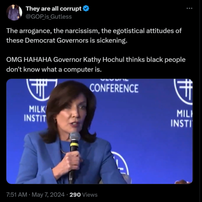Play the embedded Milken conference video

99,131
